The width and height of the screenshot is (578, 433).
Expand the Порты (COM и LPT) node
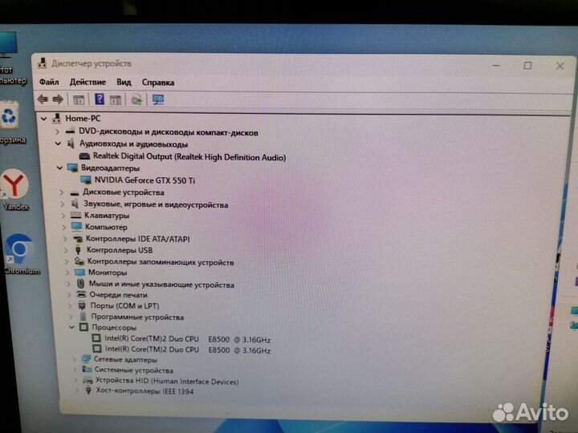pos(70,306)
